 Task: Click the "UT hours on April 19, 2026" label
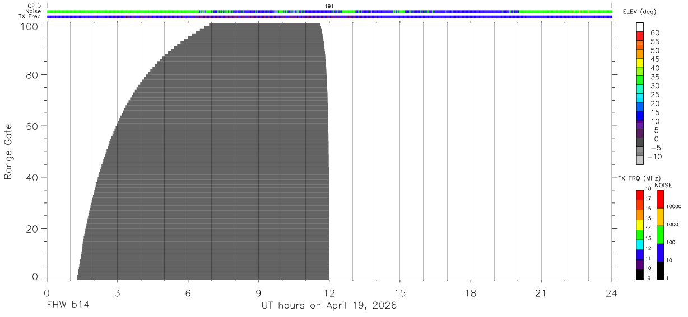tap(329, 306)
